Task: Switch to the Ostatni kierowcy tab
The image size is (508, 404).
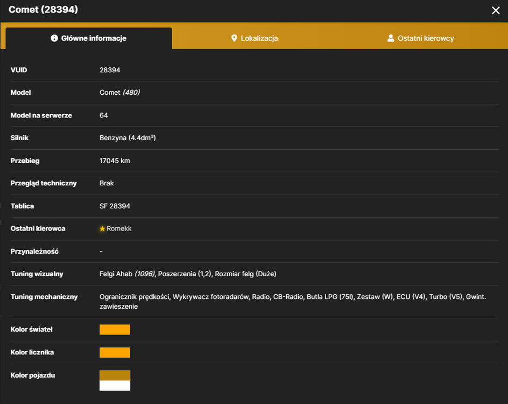Action: coord(420,38)
